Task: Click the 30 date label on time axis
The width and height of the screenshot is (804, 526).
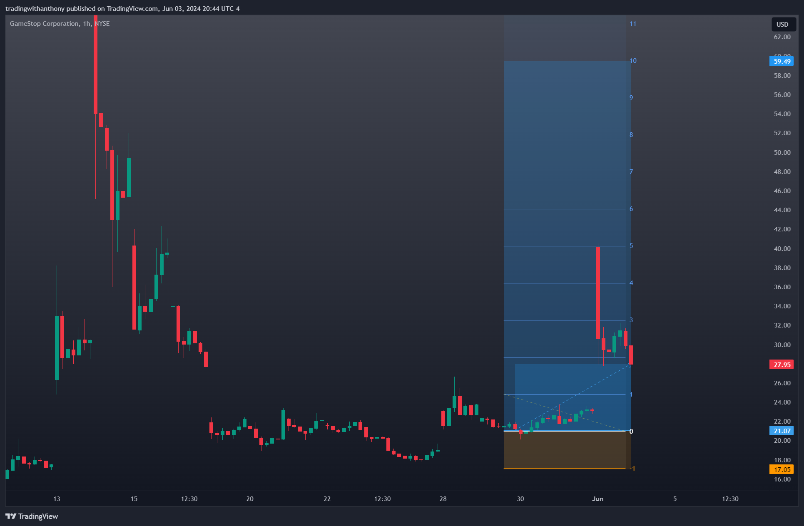Action: (x=520, y=499)
